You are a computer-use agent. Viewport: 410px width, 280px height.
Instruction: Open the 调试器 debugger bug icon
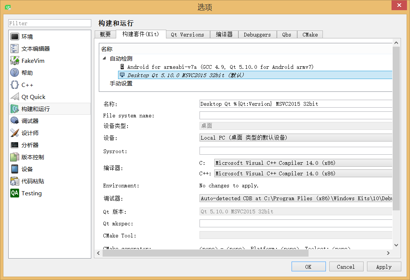pos(15,121)
